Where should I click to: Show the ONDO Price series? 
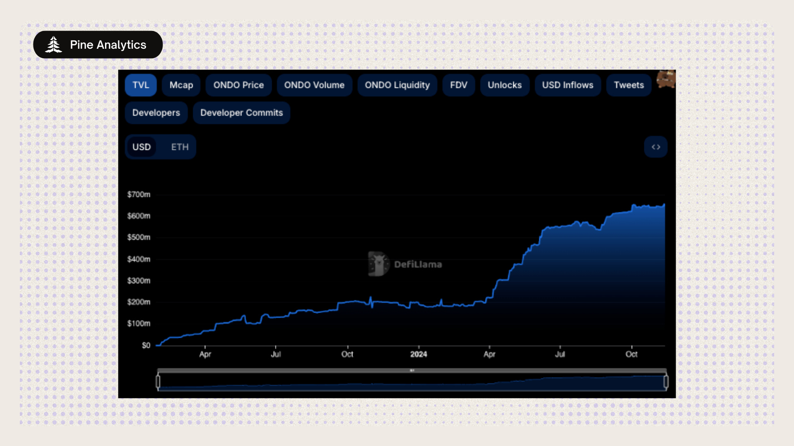(239, 85)
